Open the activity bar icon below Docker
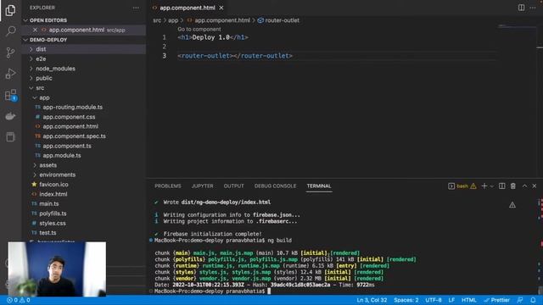543x305 pixels. (x=10, y=136)
